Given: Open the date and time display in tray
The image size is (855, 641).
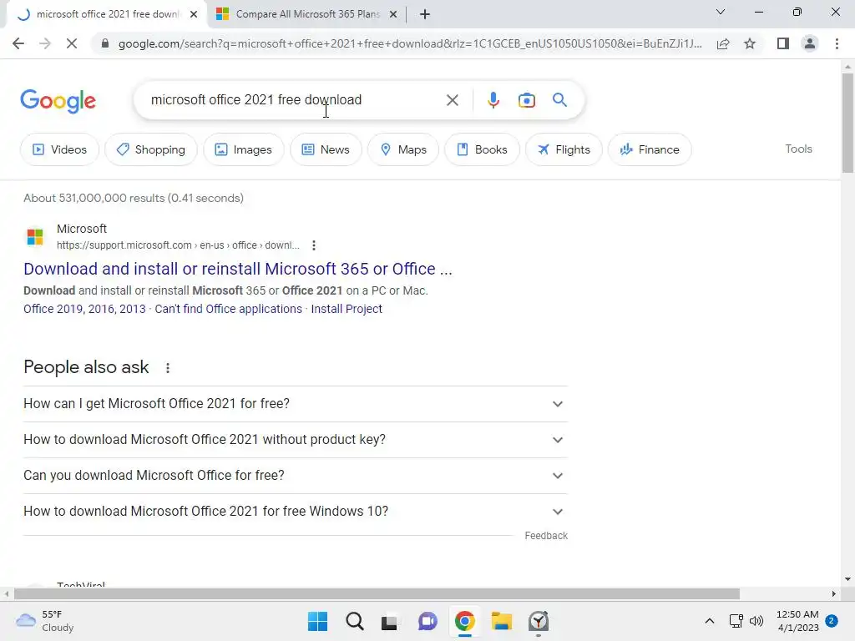Looking at the screenshot, I should [x=797, y=621].
